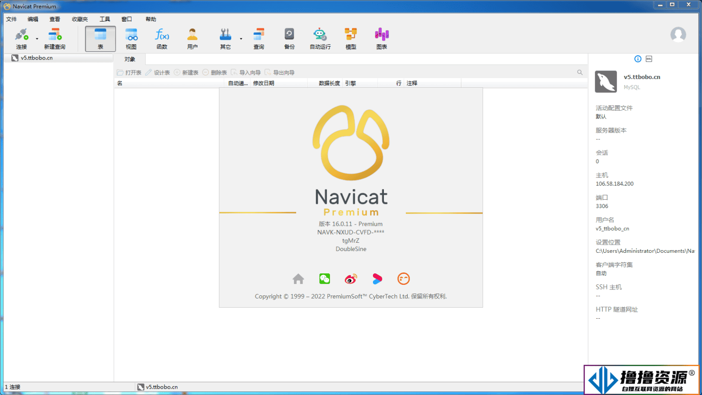Click host value 106.58.184.200
This screenshot has height=395, width=702.
click(x=615, y=184)
